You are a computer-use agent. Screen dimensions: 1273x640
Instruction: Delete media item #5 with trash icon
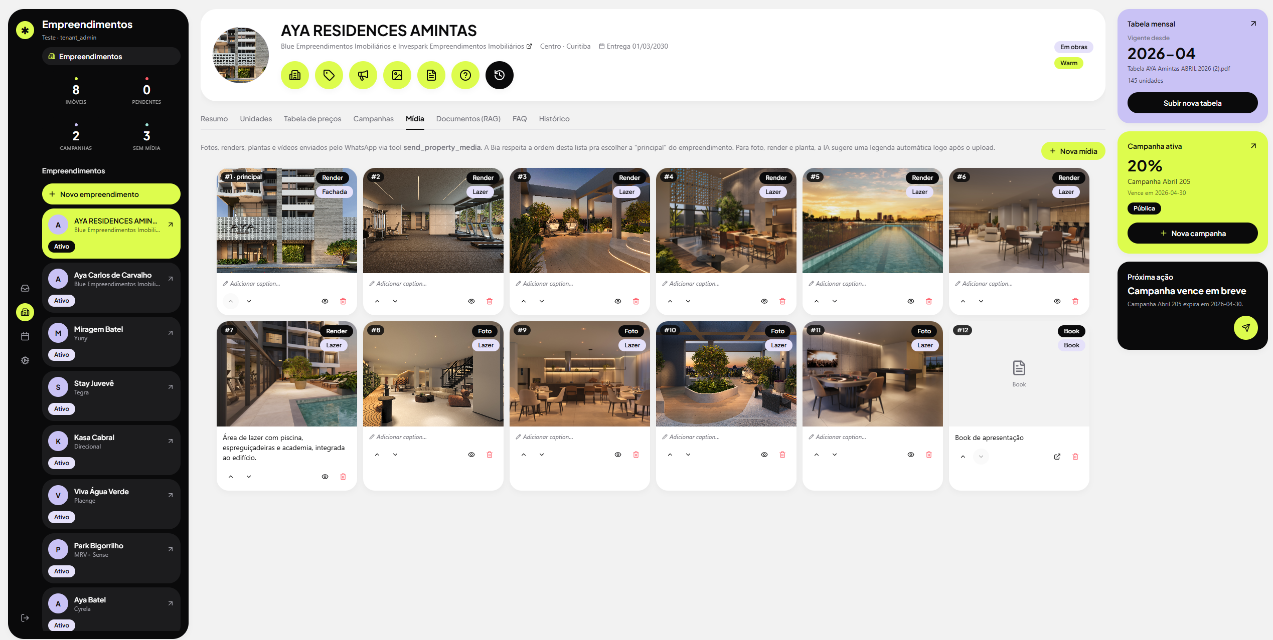(929, 301)
